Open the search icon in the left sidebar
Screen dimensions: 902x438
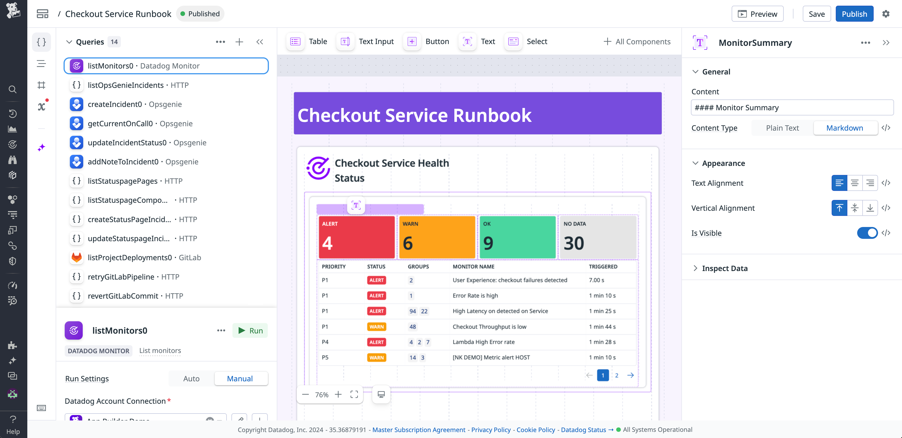pos(13,90)
